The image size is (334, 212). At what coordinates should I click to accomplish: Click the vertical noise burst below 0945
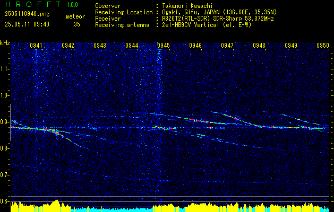pyautogui.click(x=159, y=81)
